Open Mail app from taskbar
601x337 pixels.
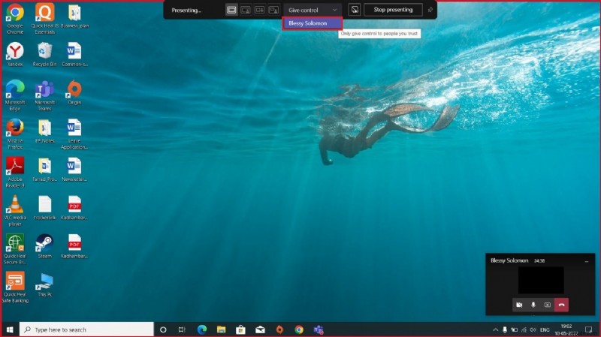click(x=260, y=329)
